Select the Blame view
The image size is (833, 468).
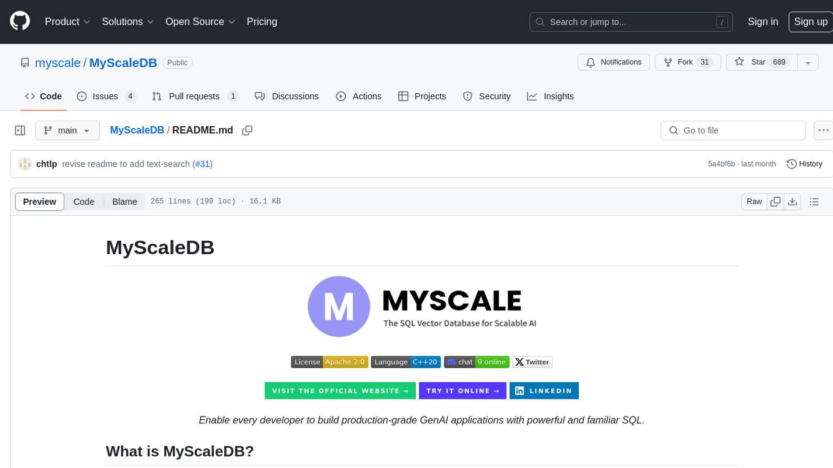coord(124,202)
